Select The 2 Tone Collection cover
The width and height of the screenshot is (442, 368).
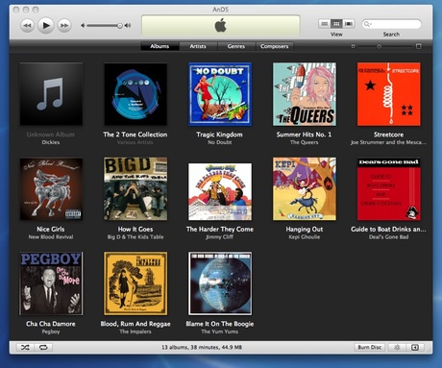coord(135,94)
